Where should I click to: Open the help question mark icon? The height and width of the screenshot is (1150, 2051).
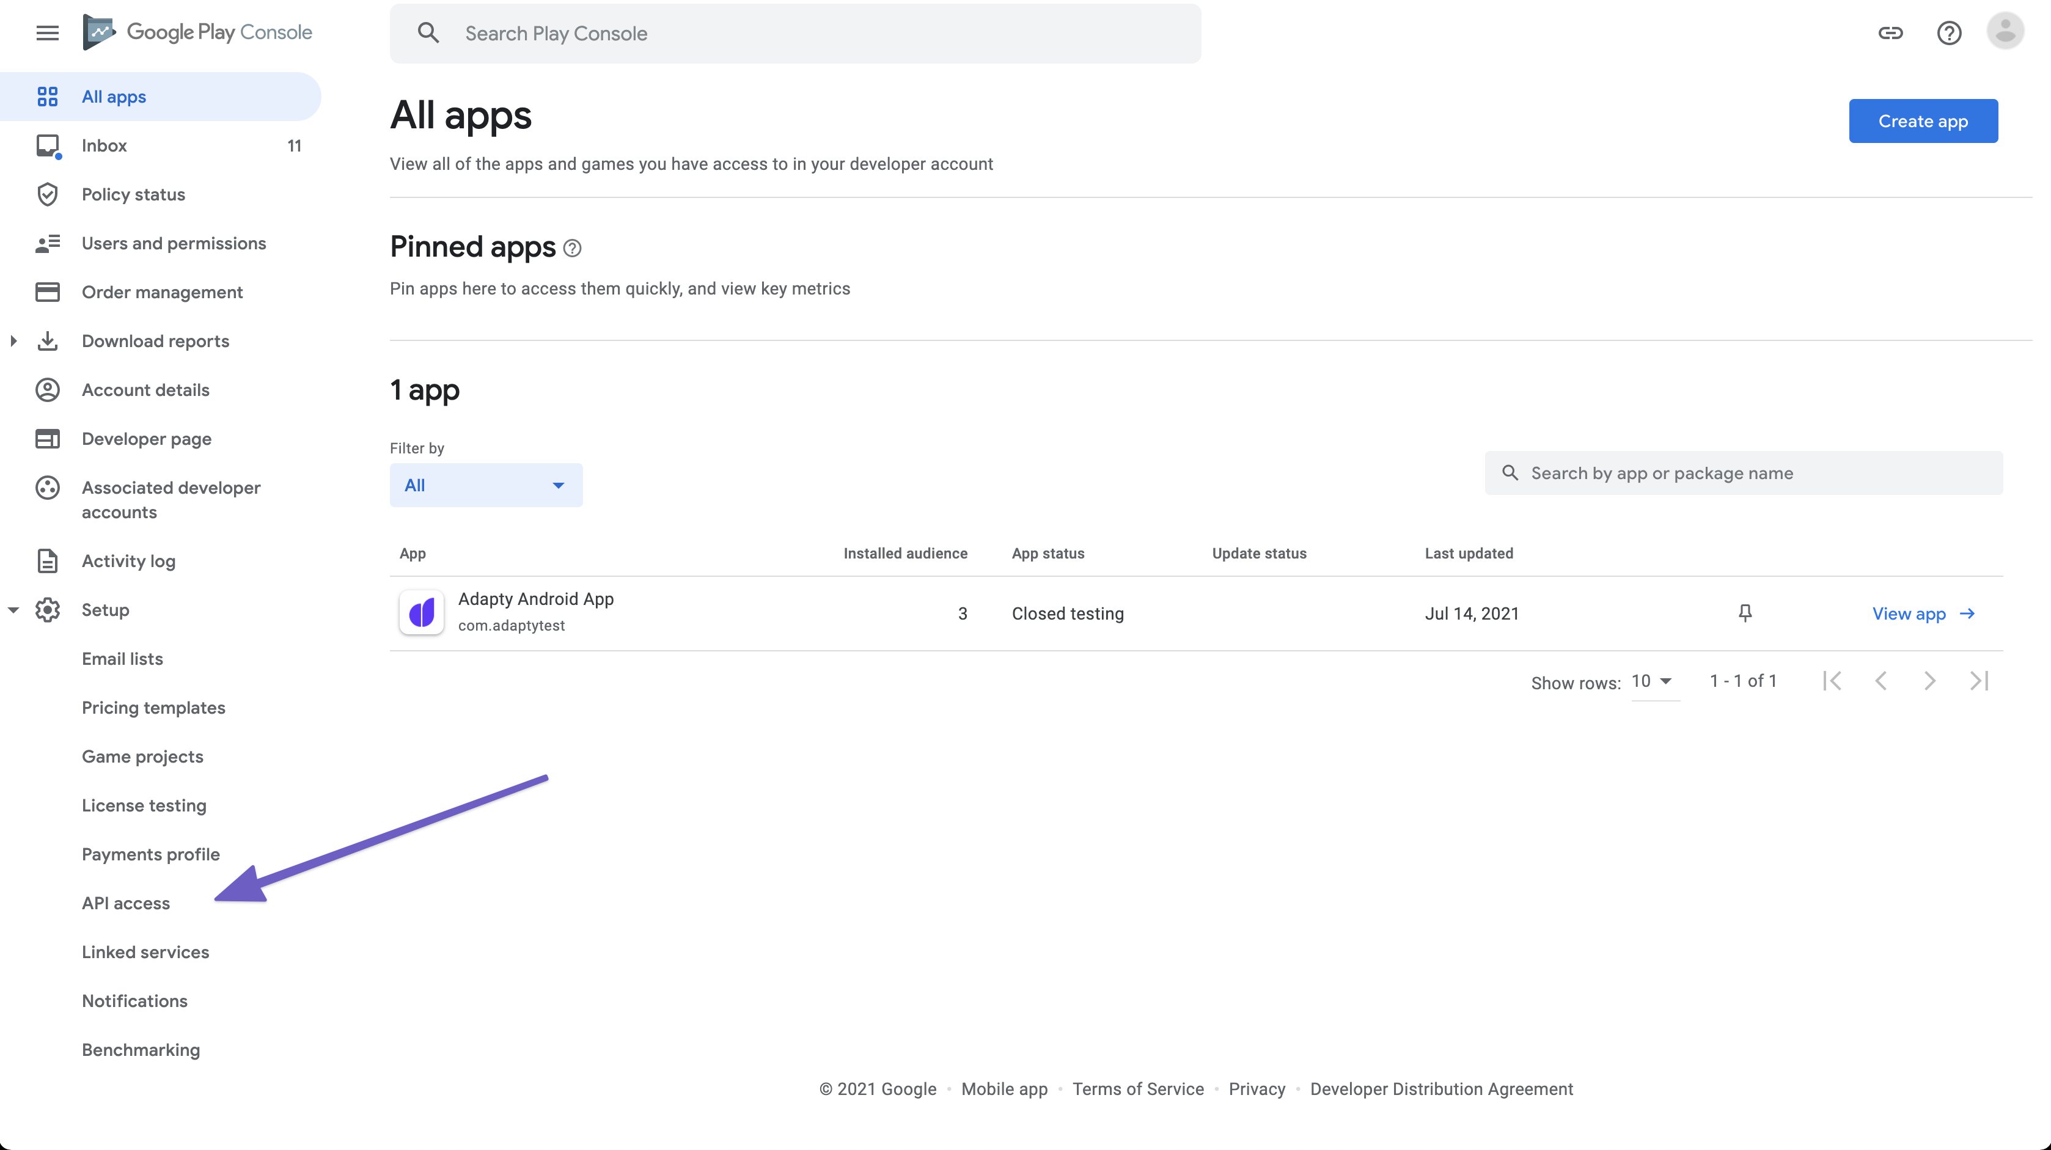(x=1948, y=32)
